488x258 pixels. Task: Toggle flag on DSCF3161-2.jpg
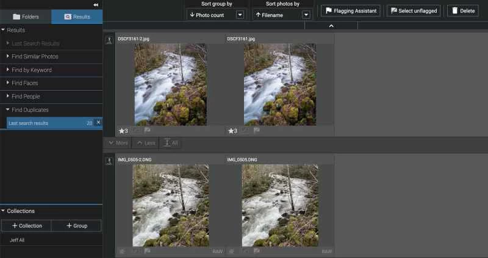(148, 130)
